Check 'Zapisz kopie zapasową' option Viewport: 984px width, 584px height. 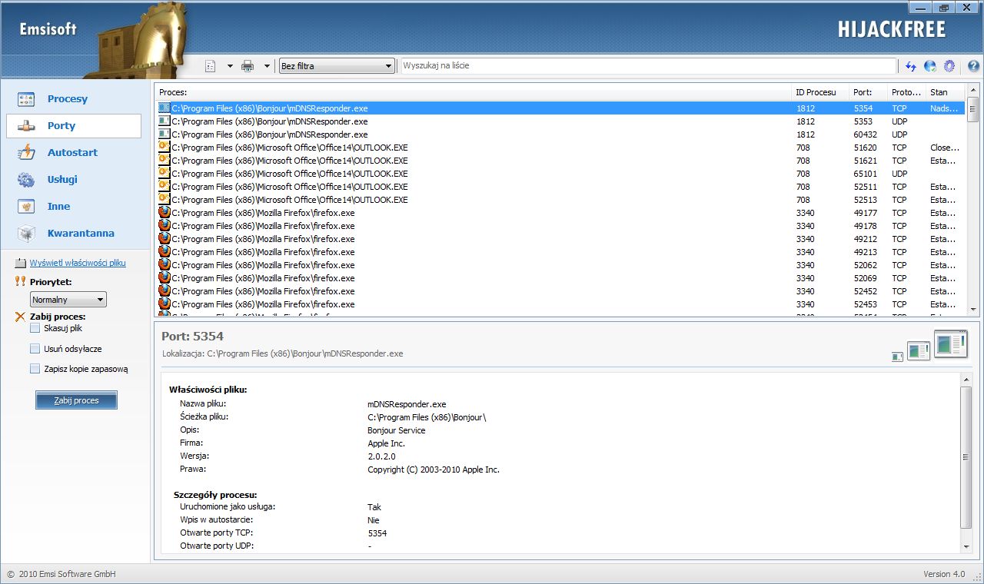(x=35, y=369)
